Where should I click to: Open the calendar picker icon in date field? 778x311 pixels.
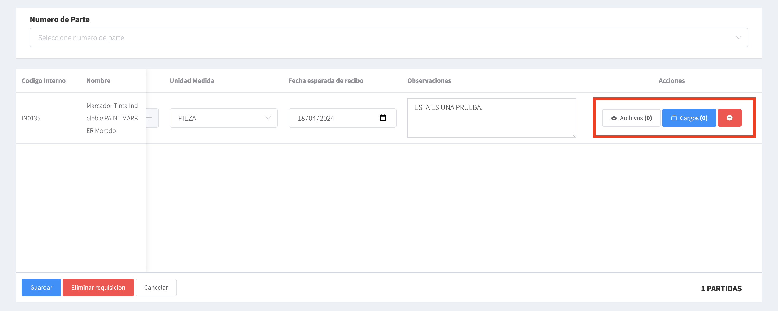pyautogui.click(x=383, y=118)
